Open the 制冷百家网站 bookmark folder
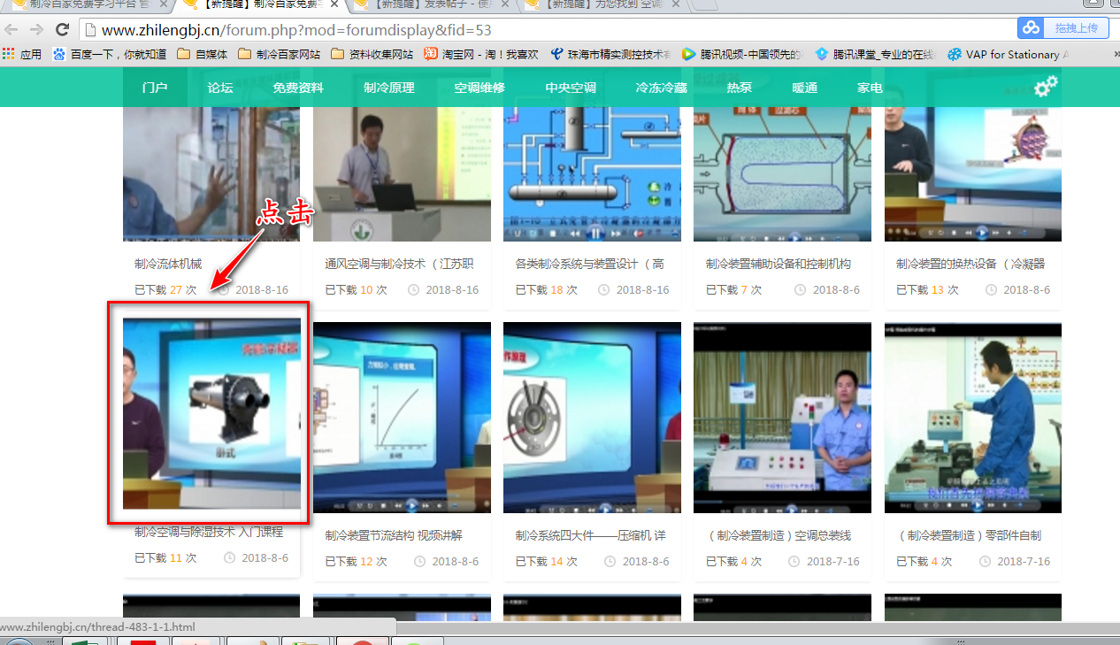1120x645 pixels. (280, 54)
